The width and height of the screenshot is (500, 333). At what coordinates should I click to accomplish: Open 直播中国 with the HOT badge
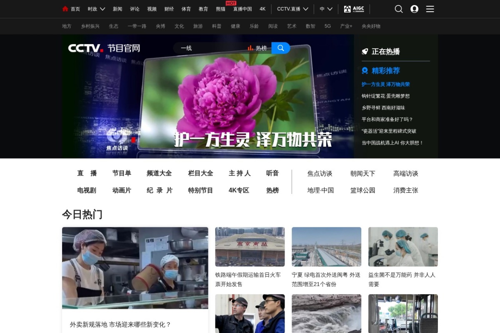[x=242, y=9]
